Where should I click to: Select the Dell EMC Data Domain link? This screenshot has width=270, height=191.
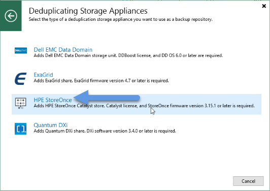(x=63, y=50)
